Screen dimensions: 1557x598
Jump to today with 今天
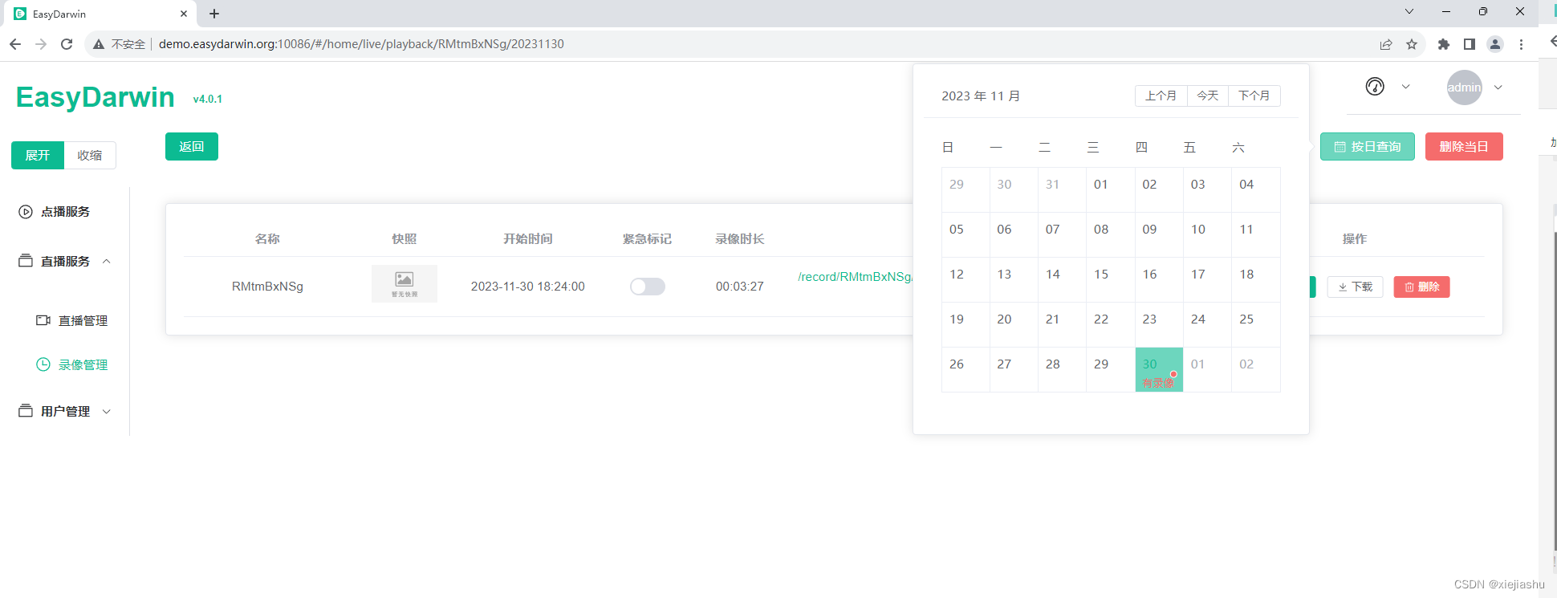point(1208,96)
